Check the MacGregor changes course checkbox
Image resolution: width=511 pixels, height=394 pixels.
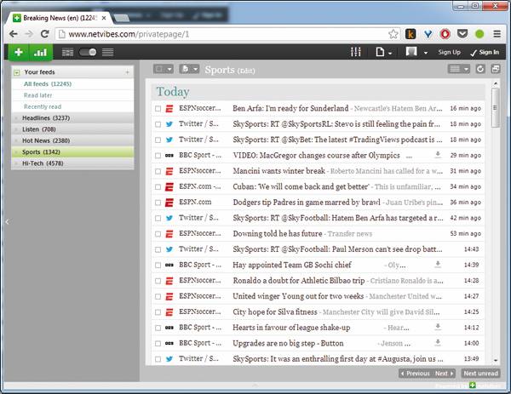[158, 156]
